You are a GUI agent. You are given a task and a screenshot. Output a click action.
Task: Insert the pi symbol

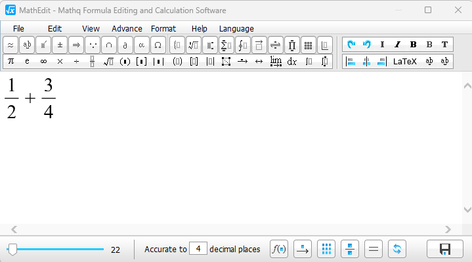click(x=11, y=62)
